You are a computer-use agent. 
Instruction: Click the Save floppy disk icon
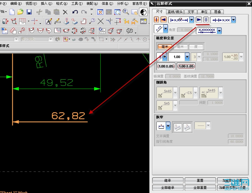[29, 12]
